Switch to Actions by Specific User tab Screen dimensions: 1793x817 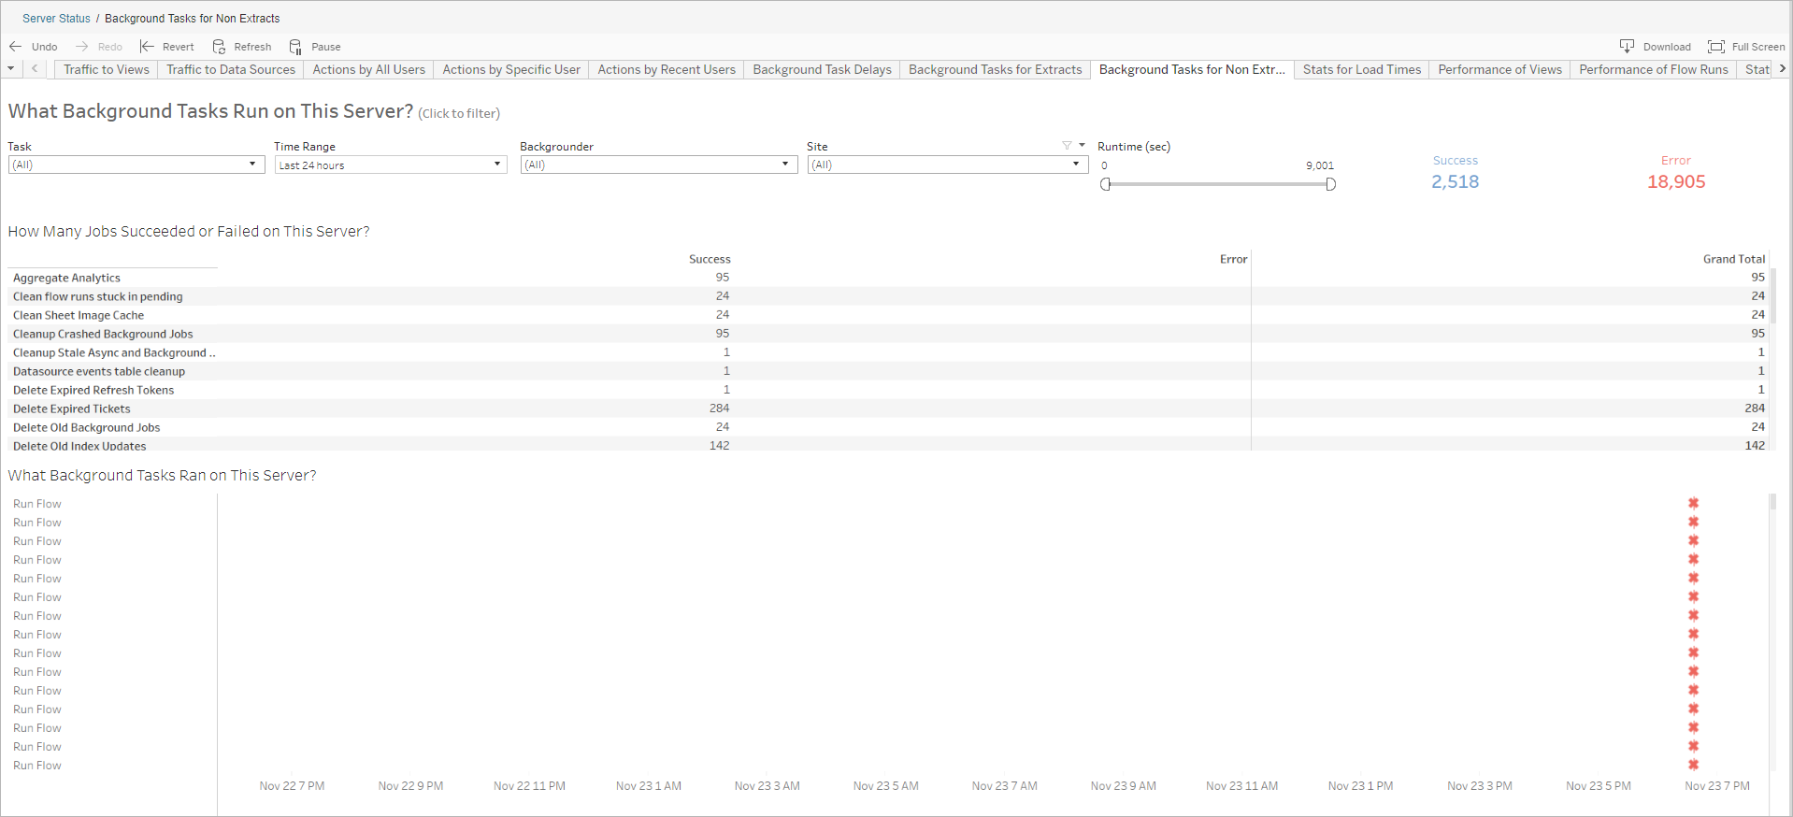pos(511,69)
